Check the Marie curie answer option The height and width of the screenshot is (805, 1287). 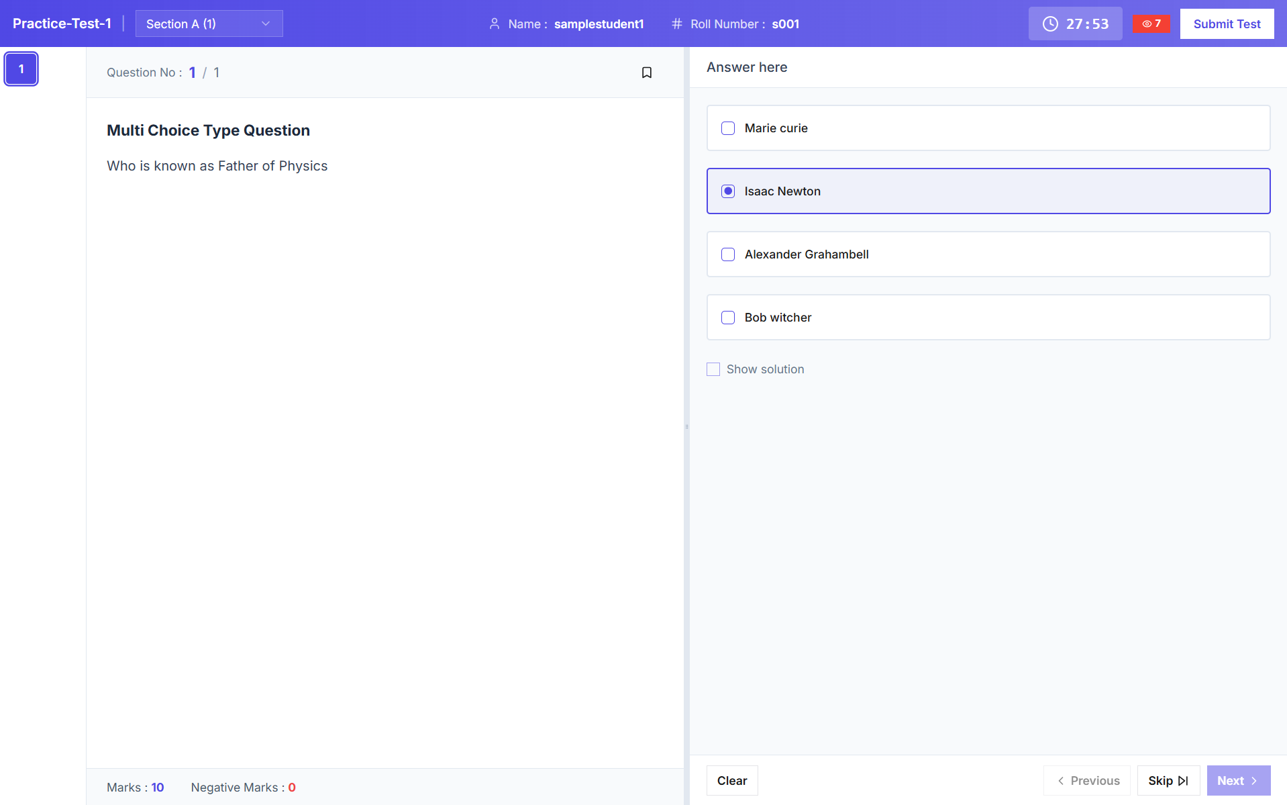pos(728,128)
